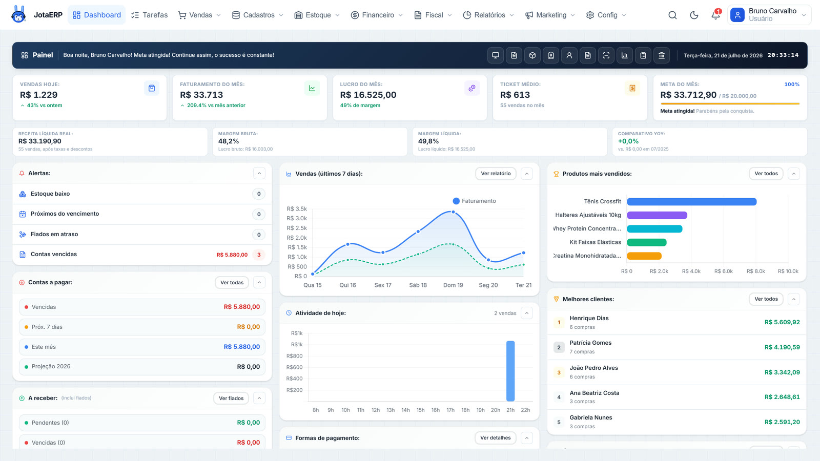This screenshot has height=461, width=820.
Task: Click the clock icon beside Atividade de hoje
Action: click(289, 313)
